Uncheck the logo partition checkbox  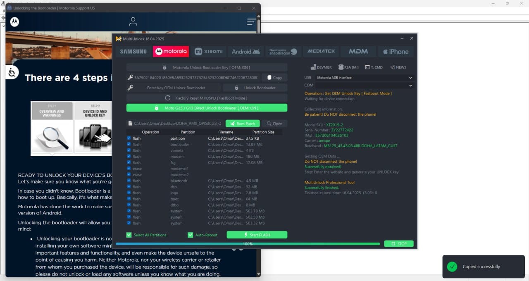click(x=129, y=193)
